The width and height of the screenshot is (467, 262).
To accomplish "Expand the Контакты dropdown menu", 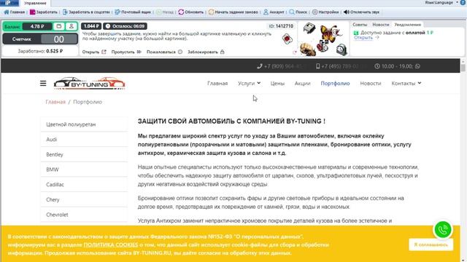I will click(x=406, y=84).
